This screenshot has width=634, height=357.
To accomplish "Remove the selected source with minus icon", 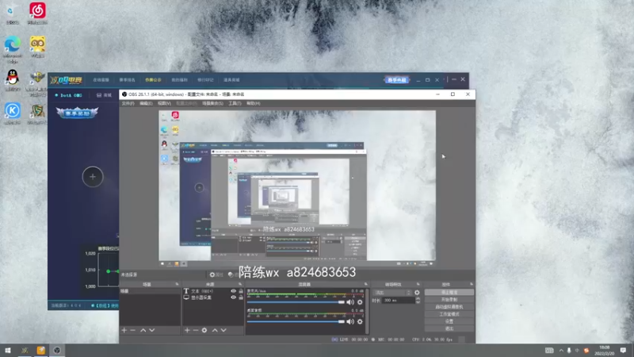I will (x=195, y=330).
